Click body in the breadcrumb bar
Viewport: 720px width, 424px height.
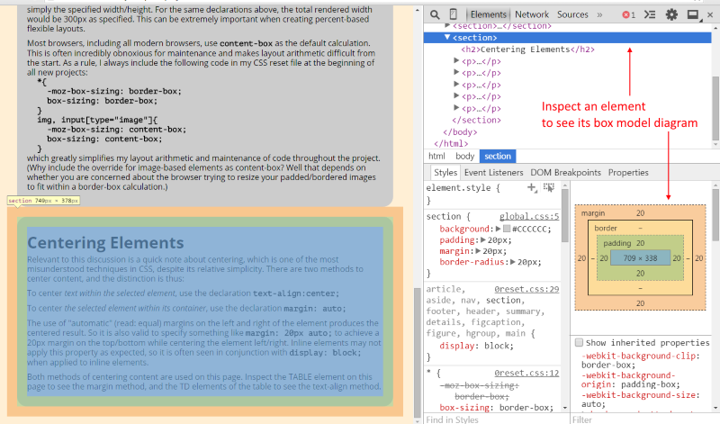[x=464, y=156]
